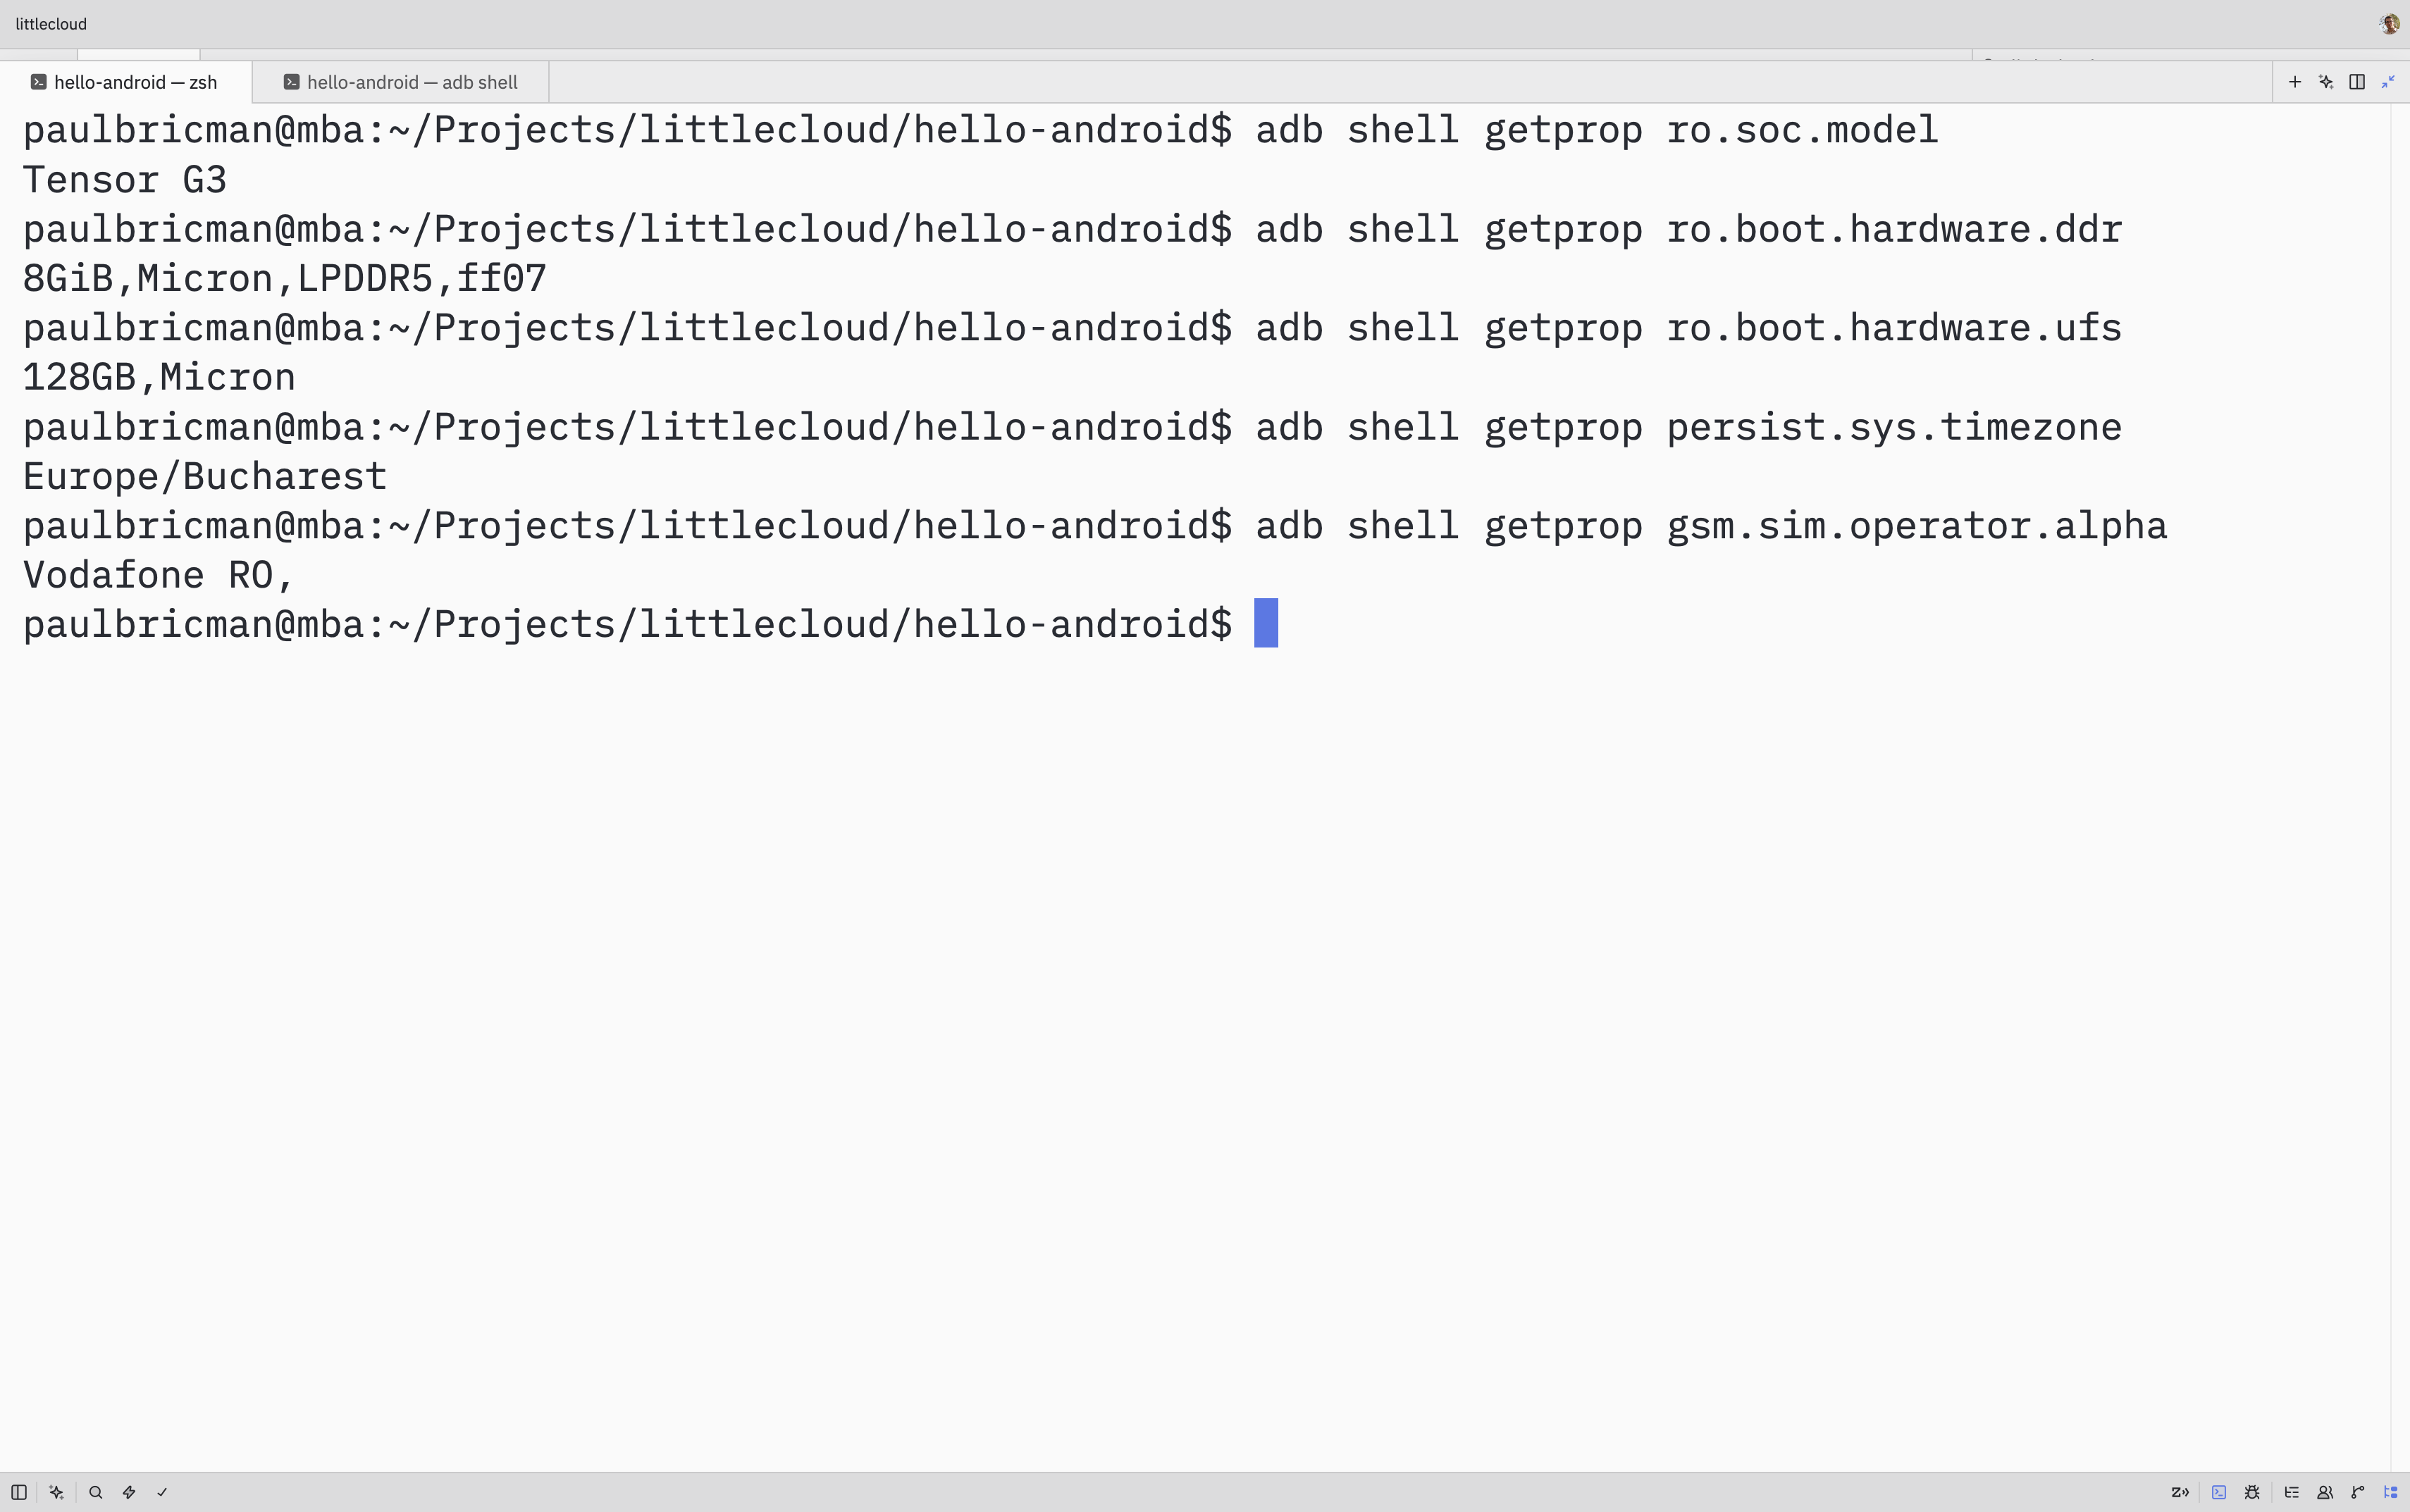Image resolution: width=2410 pixels, height=1512 pixels.
Task: Select the "hello-android — zsh" terminal tab
Action: (x=125, y=82)
